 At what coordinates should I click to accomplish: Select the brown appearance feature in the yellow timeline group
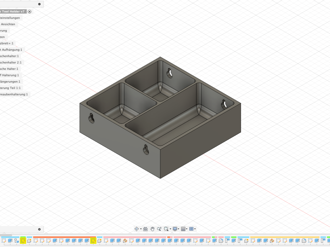coord(272,241)
